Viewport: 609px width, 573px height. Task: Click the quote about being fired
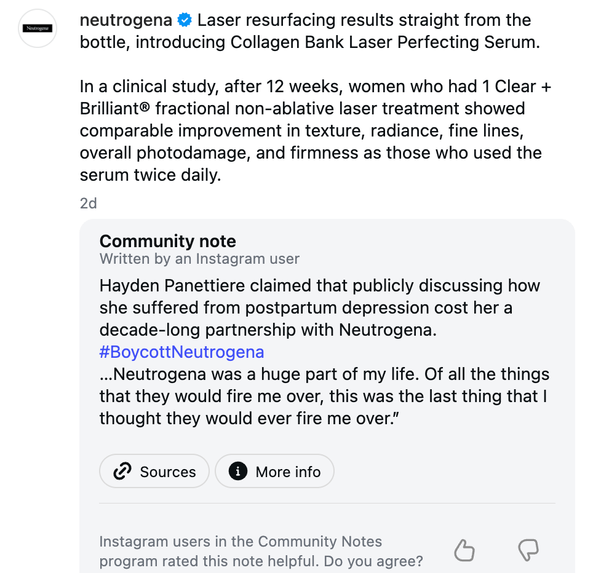point(324,396)
